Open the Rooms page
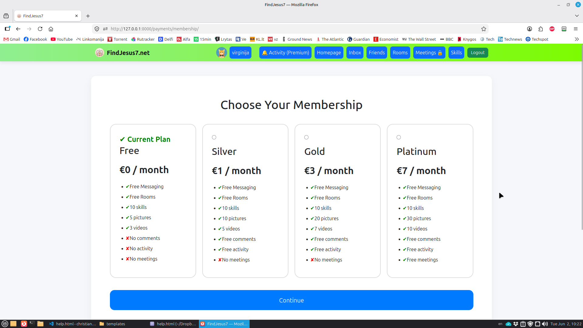The width and height of the screenshot is (583, 328). (x=400, y=53)
